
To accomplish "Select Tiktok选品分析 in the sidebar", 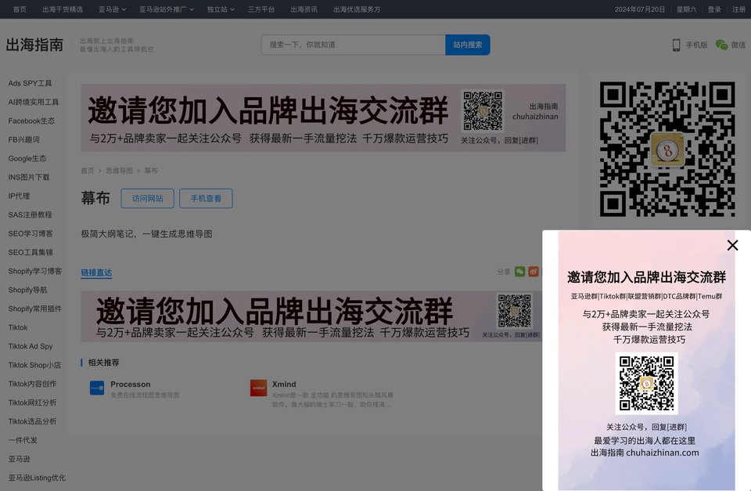I will pyautogui.click(x=33, y=421).
